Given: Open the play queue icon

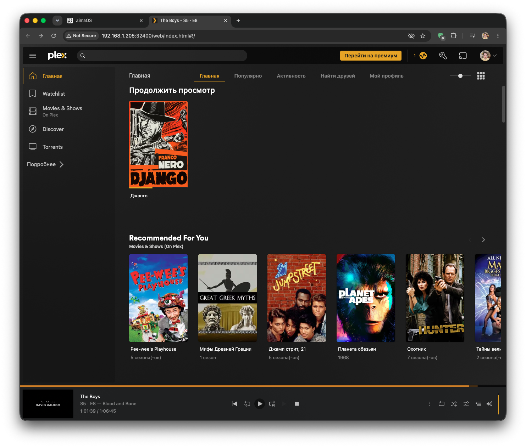Looking at the screenshot, I should [x=479, y=404].
